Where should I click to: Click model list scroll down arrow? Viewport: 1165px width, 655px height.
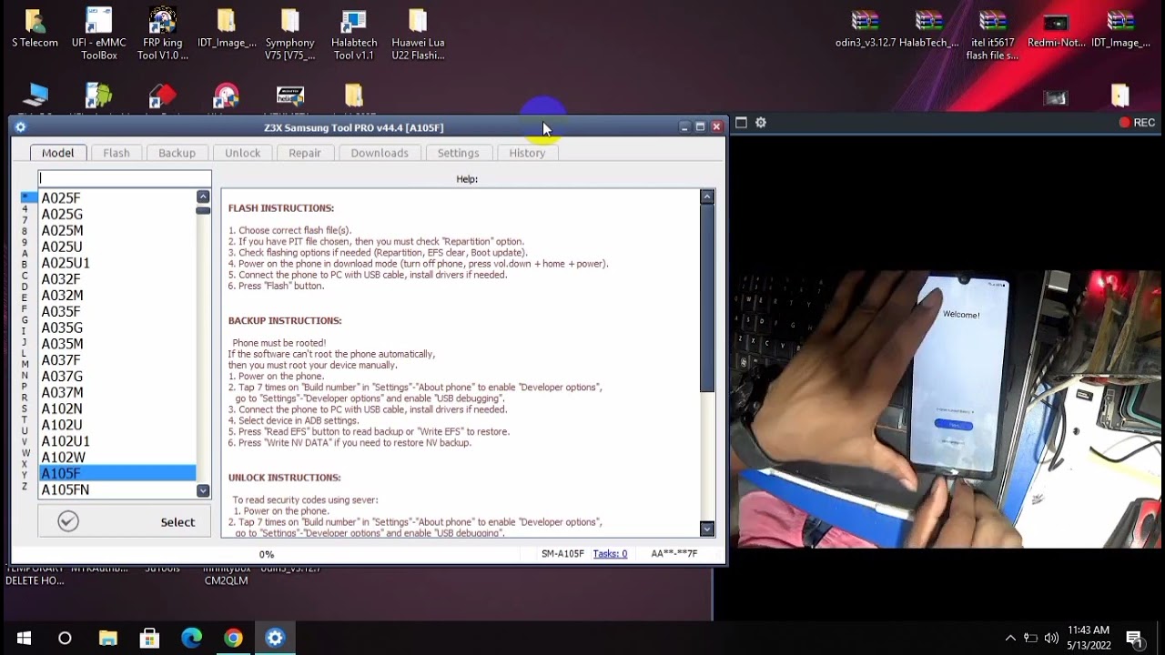(x=203, y=490)
